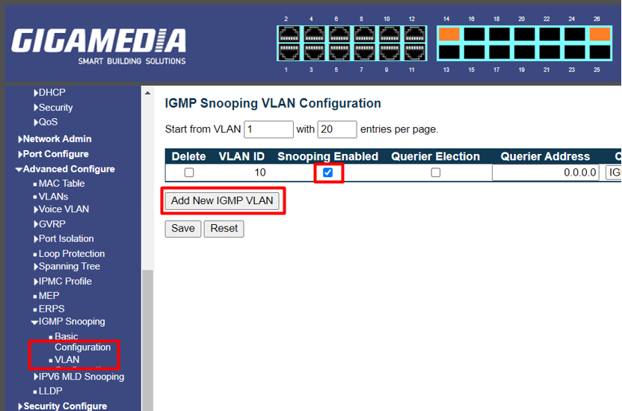Click SFP port 25 icon
Viewport: 622px width, 411px height.
tap(600, 52)
